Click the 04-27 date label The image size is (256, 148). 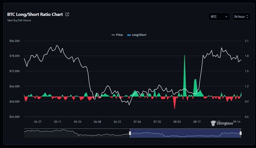point(38,122)
